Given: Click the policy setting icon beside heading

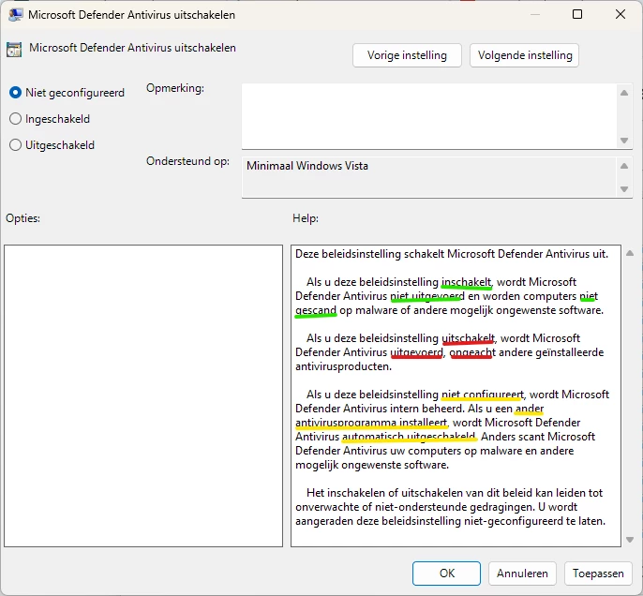Looking at the screenshot, I should pyautogui.click(x=14, y=50).
